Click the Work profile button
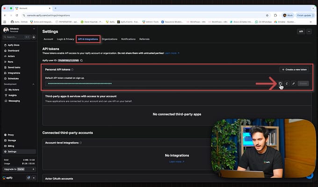 [x=288, y=15]
